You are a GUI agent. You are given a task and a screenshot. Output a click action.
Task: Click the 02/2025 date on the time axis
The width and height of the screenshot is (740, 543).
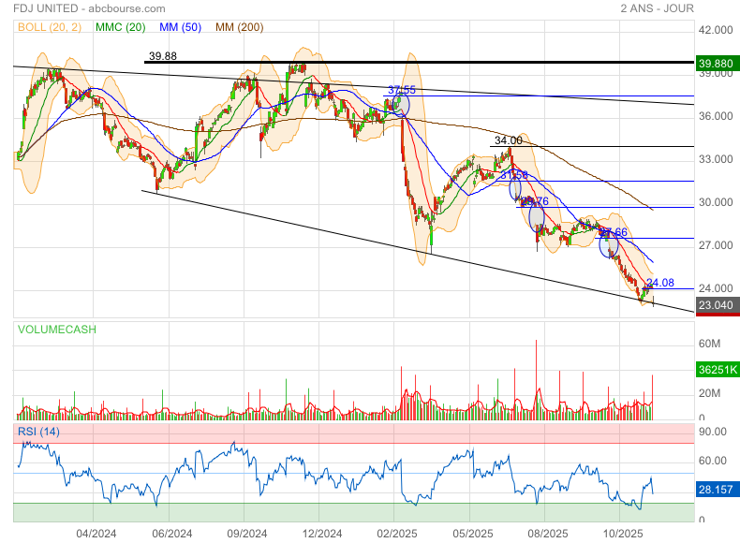(397, 533)
